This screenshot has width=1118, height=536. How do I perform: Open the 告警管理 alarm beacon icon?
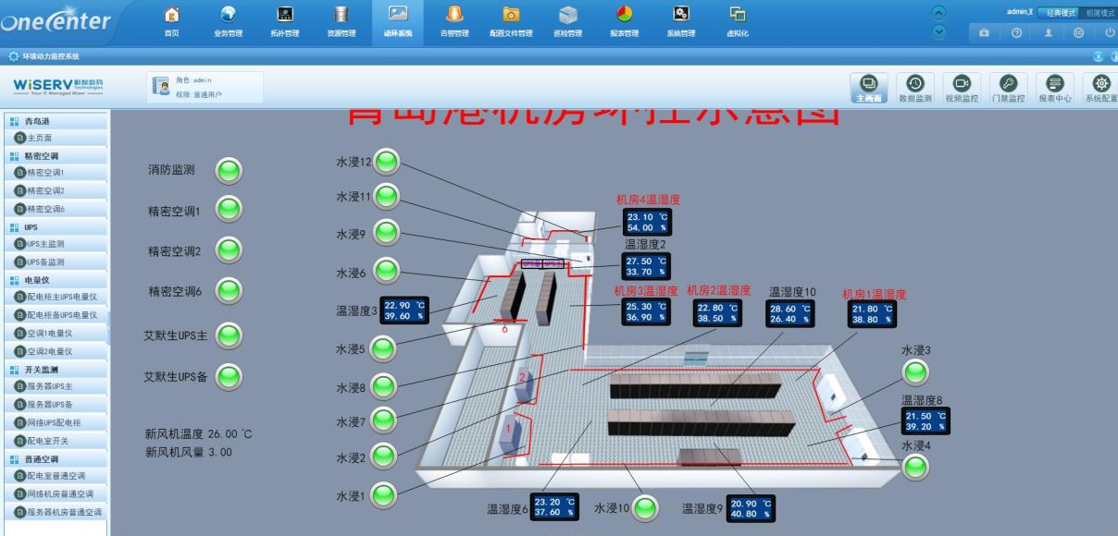(x=453, y=14)
